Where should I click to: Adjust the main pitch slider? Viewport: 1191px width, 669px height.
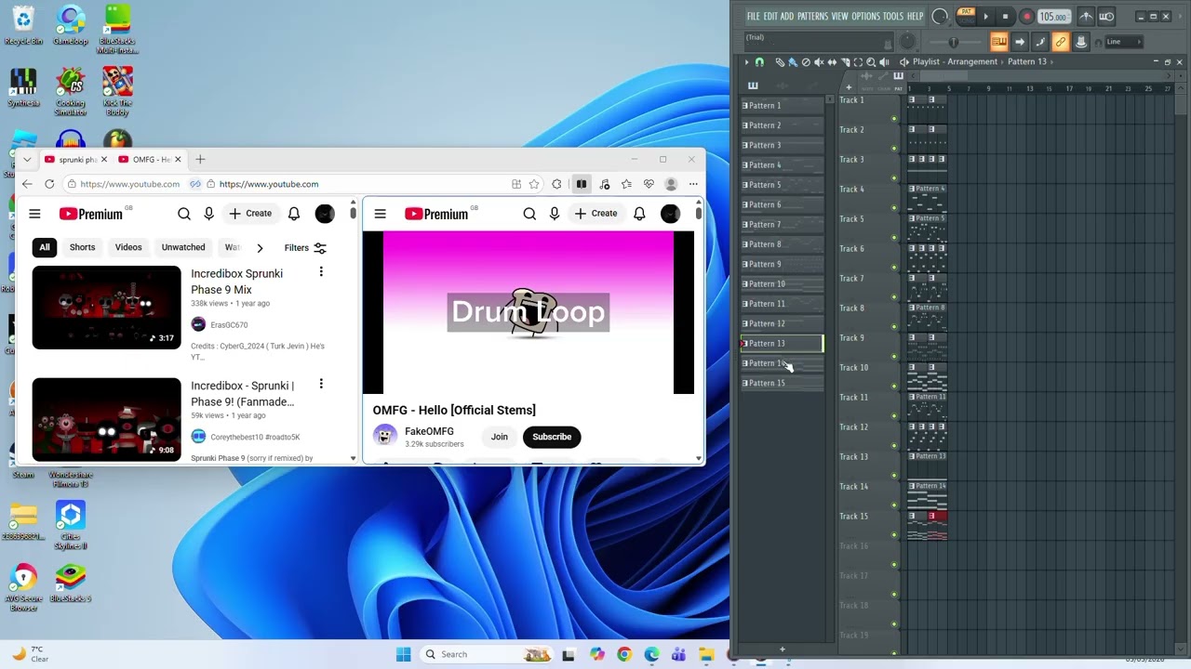pyautogui.click(x=954, y=42)
